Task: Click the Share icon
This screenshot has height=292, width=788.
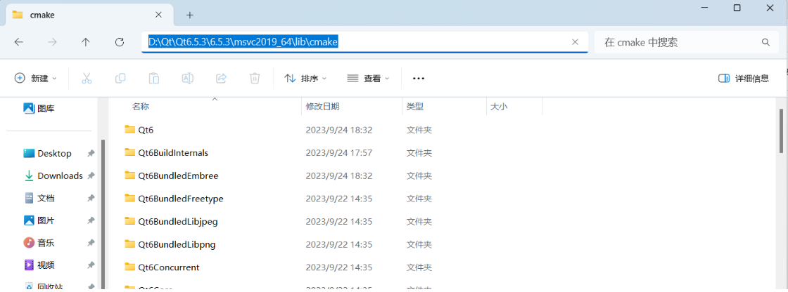Action: tap(221, 79)
